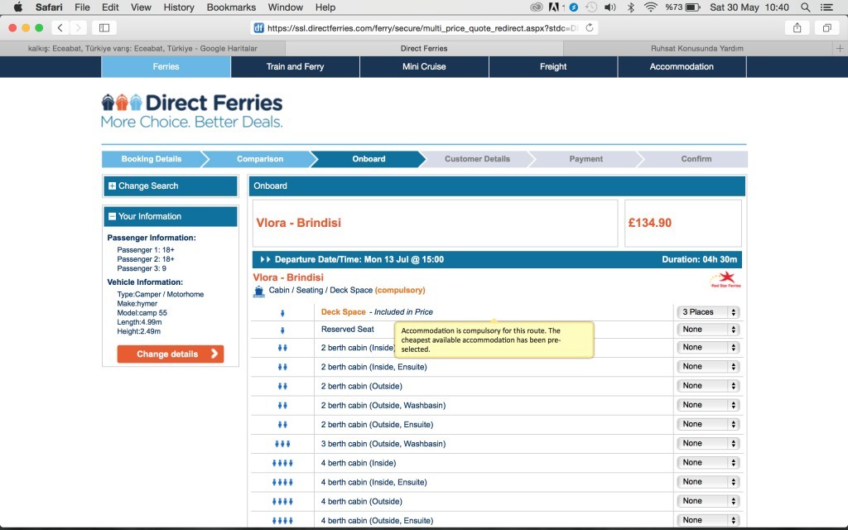The height and width of the screenshot is (530, 848).
Task: Open the 4 berth cabin (Outside) dropdown
Action: 708,501
